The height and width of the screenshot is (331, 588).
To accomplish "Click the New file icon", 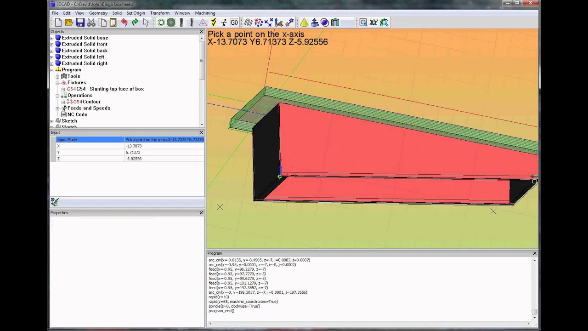I will (x=58, y=22).
